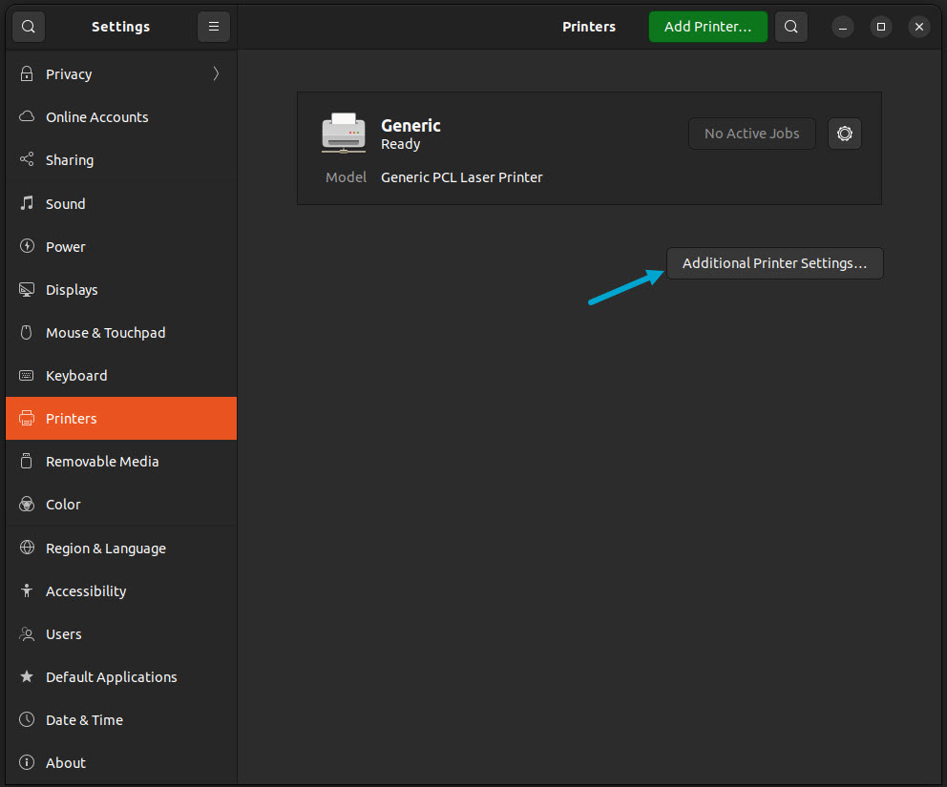Expand the Privacy section chevron
This screenshot has width=947, height=787.
coord(215,72)
